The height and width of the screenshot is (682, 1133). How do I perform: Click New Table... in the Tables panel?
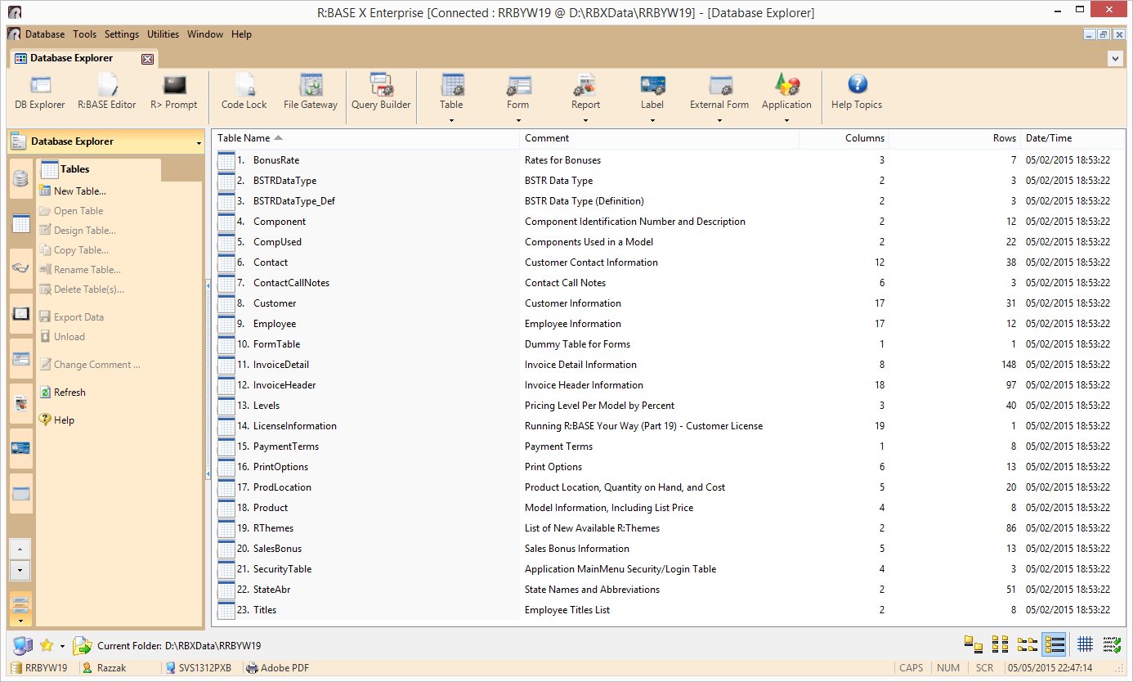pyautogui.click(x=79, y=191)
